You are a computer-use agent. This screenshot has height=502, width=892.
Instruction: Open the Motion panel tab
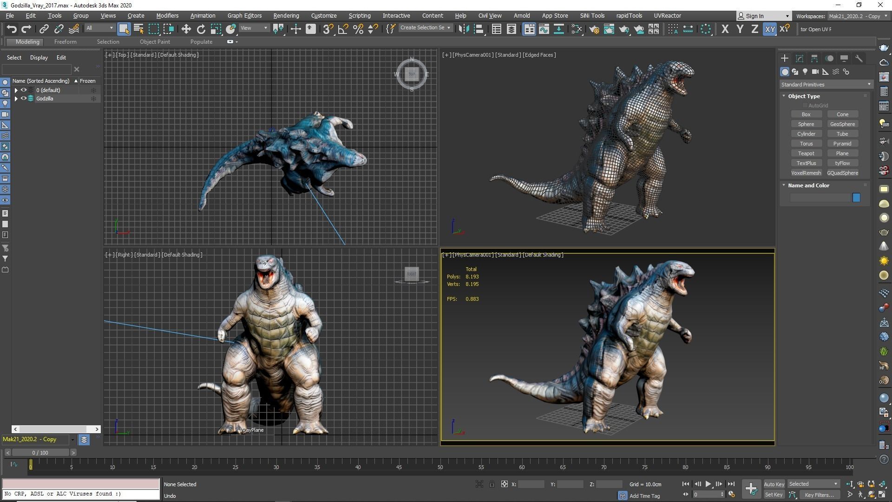pos(829,58)
